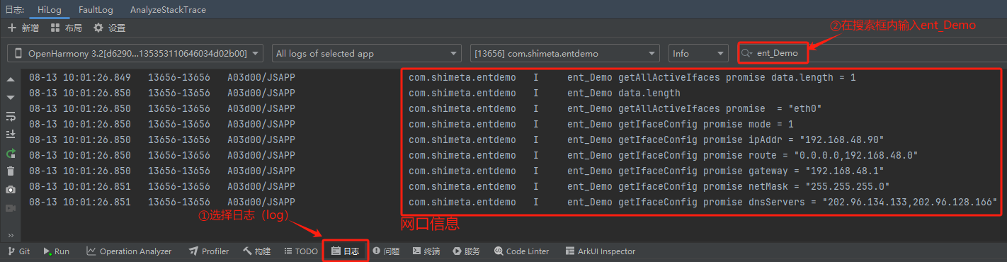Open the Code Linter tool window
The width and height of the screenshot is (1007, 262).
(522, 251)
